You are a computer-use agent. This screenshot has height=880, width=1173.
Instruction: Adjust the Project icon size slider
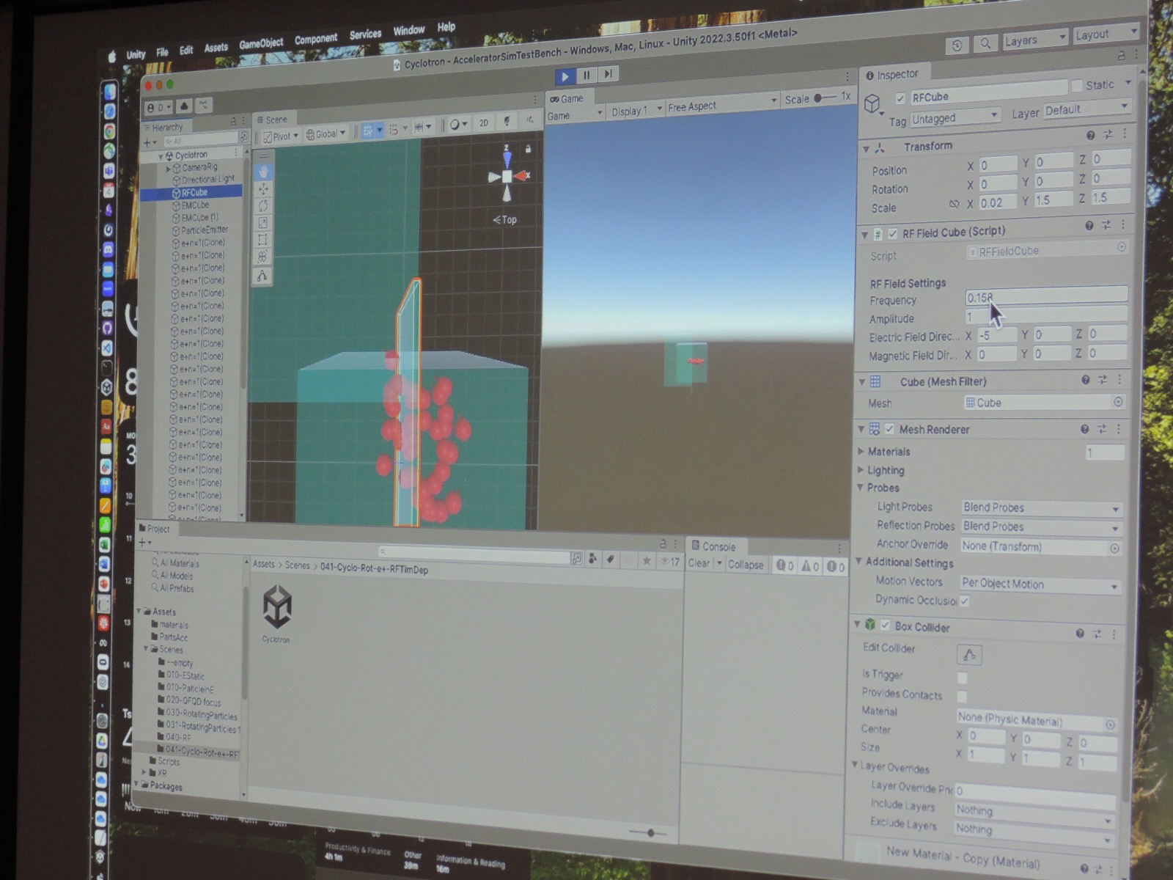coord(648,832)
